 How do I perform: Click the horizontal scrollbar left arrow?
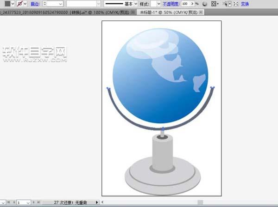click(102, 202)
